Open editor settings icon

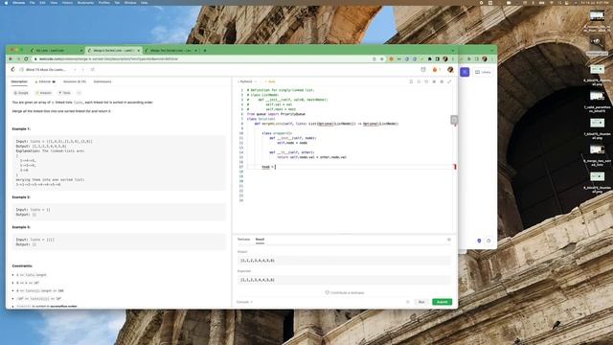(x=442, y=81)
